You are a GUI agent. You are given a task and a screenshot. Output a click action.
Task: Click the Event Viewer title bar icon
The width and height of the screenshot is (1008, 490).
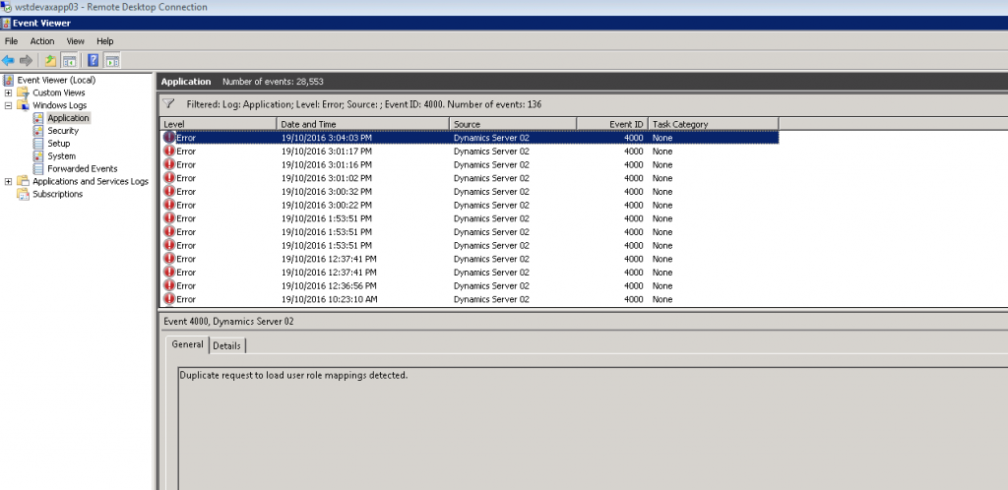click(x=6, y=23)
